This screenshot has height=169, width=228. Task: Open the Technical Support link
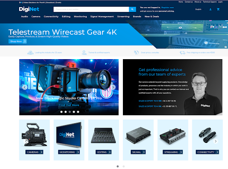[210, 2]
